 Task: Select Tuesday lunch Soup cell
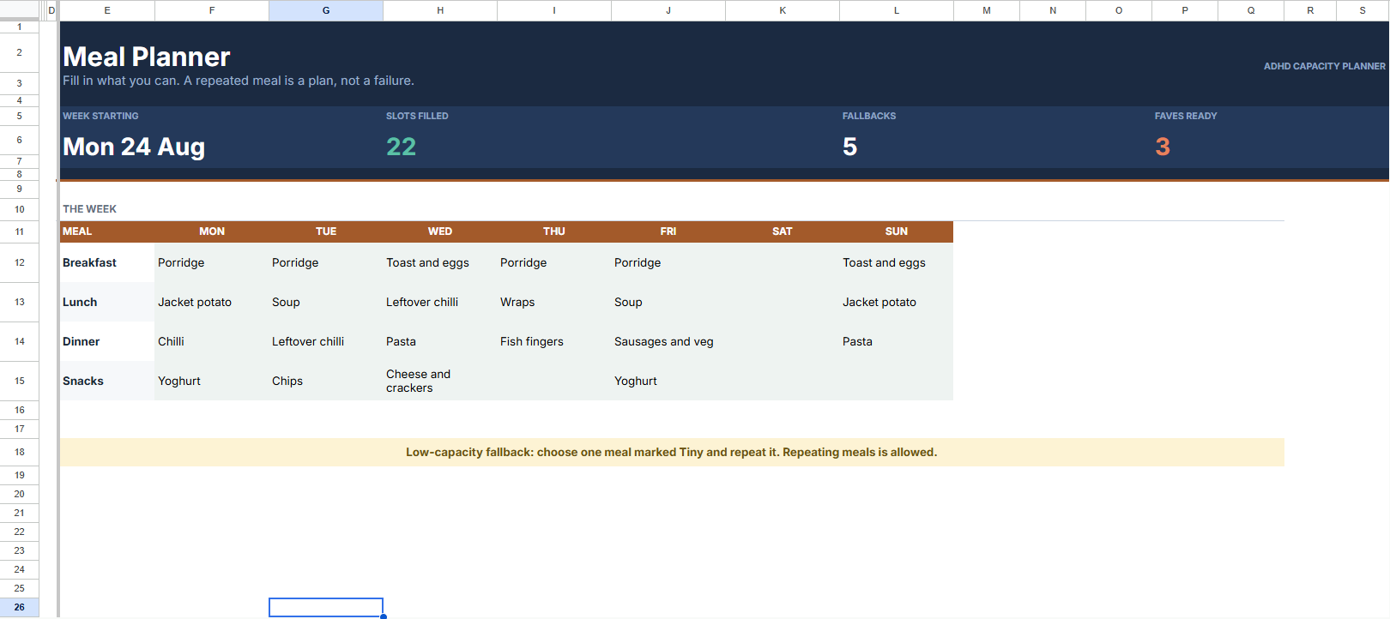(326, 302)
